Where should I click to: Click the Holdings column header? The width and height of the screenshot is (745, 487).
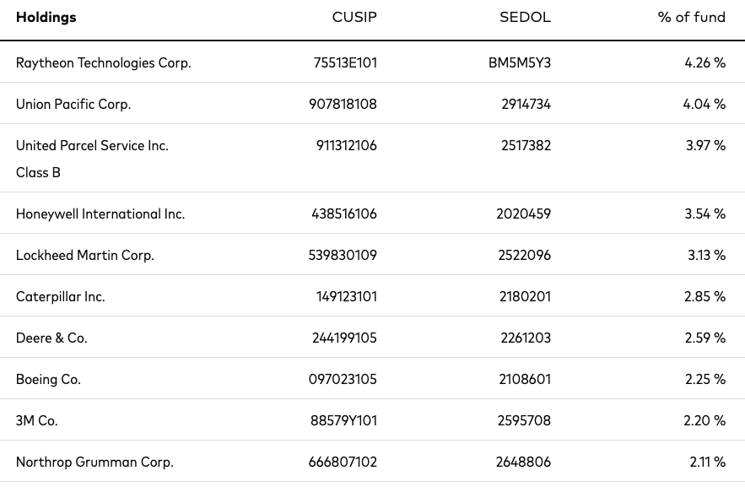(46, 17)
